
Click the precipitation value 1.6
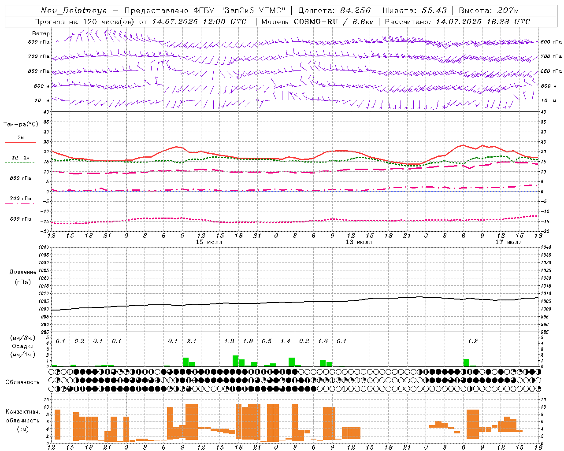pos(323,341)
